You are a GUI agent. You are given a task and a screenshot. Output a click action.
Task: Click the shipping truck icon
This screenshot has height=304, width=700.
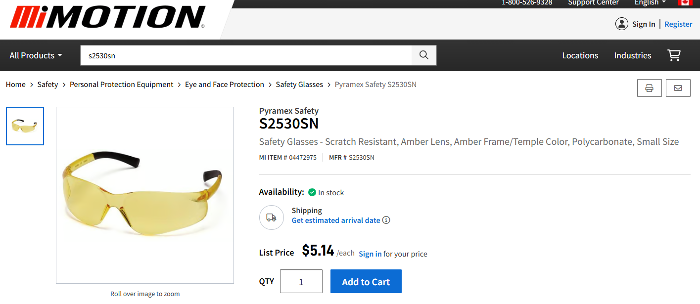tap(271, 217)
